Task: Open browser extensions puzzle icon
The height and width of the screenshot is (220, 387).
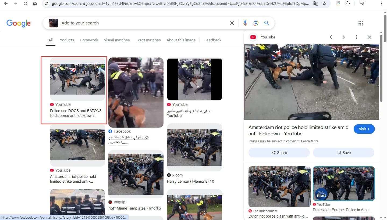Action: coord(348,4)
